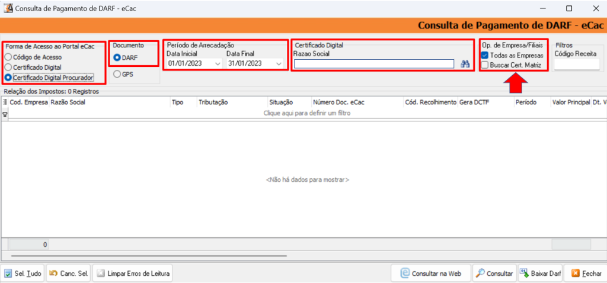Click the Cód. Recolhimento column header

[430, 102]
